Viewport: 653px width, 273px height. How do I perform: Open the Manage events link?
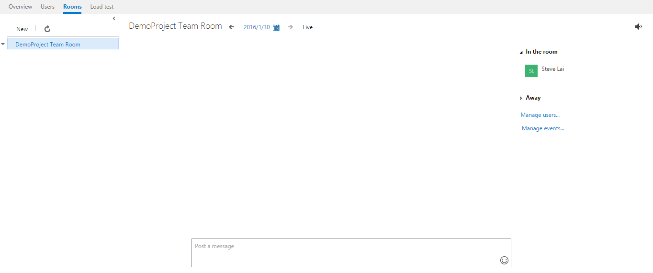543,128
